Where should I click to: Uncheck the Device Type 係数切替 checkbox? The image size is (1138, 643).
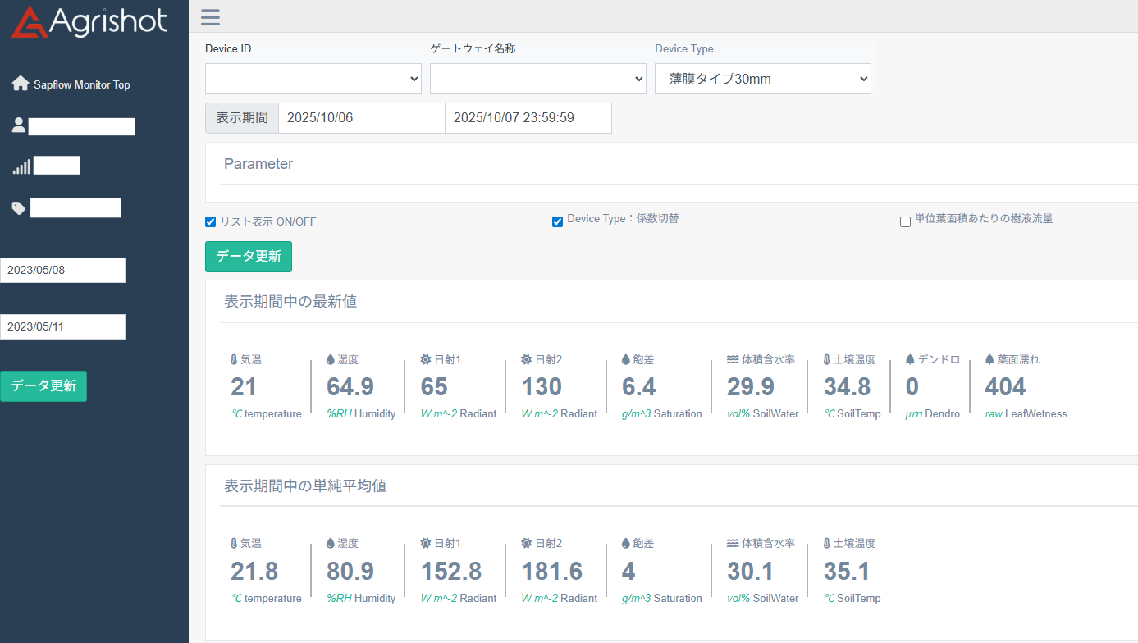557,221
